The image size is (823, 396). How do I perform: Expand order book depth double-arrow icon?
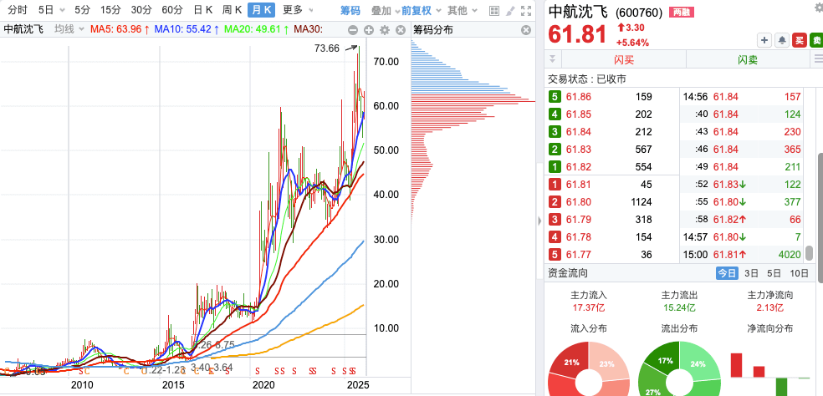(552, 58)
